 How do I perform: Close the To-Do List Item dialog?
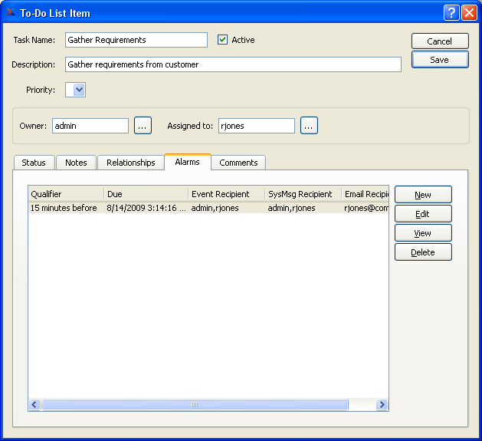[469, 13]
